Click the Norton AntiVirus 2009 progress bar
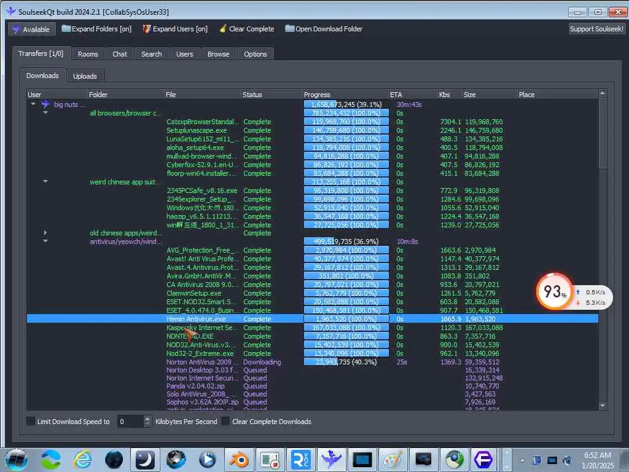629x472 pixels. coord(346,362)
